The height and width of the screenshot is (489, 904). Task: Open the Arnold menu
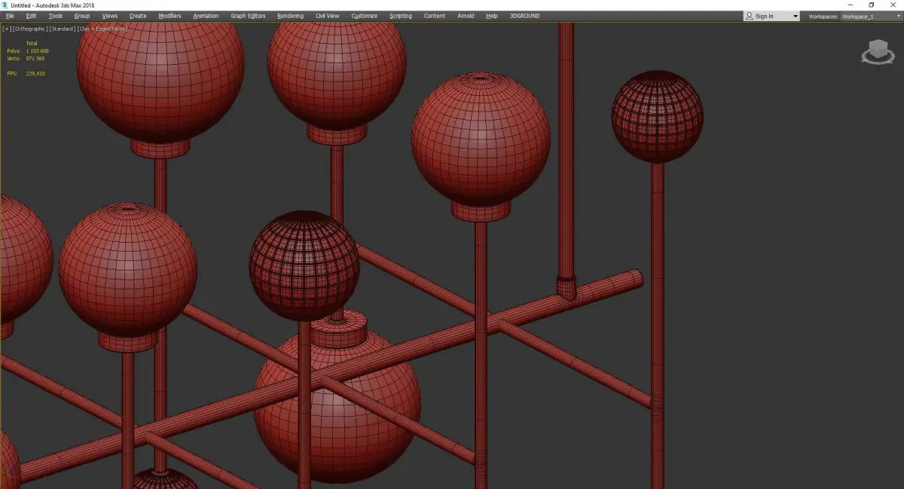466,16
